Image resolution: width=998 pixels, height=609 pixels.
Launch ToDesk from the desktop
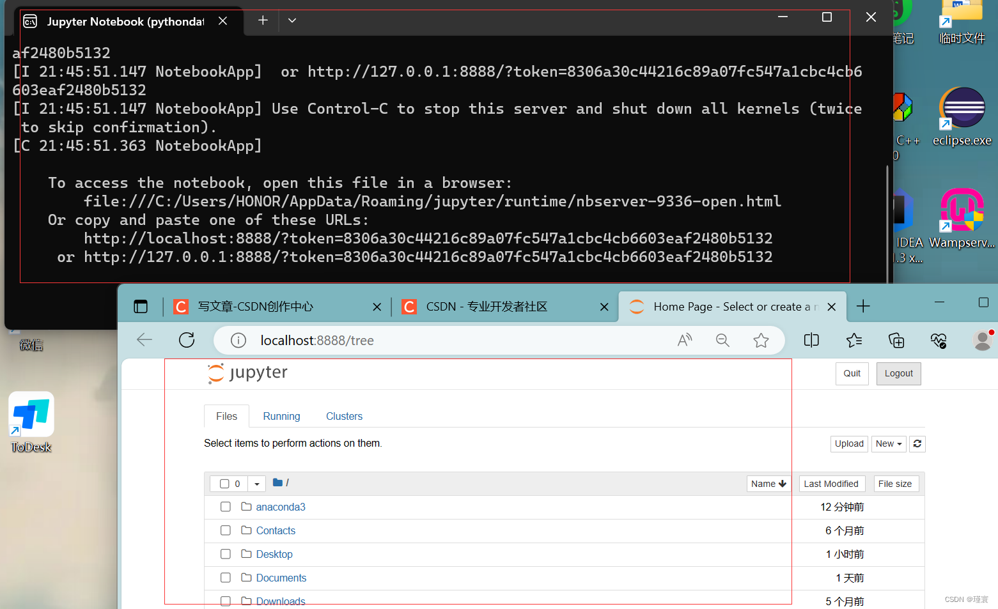pyautogui.click(x=30, y=414)
